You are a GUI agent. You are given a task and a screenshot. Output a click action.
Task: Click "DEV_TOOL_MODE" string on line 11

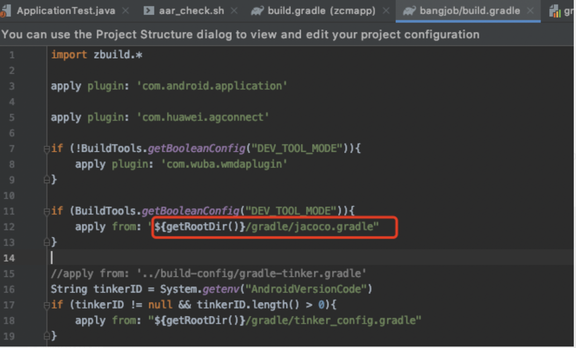291,211
